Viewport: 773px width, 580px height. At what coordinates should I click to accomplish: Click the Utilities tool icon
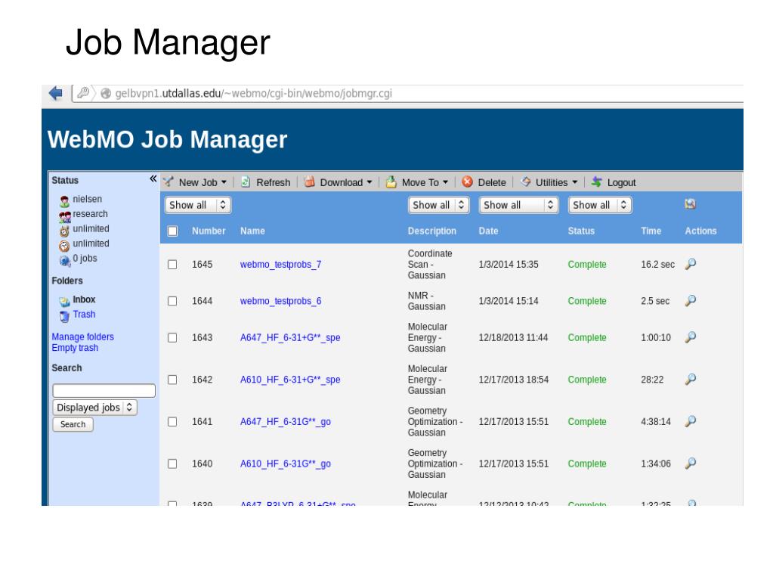point(526,182)
